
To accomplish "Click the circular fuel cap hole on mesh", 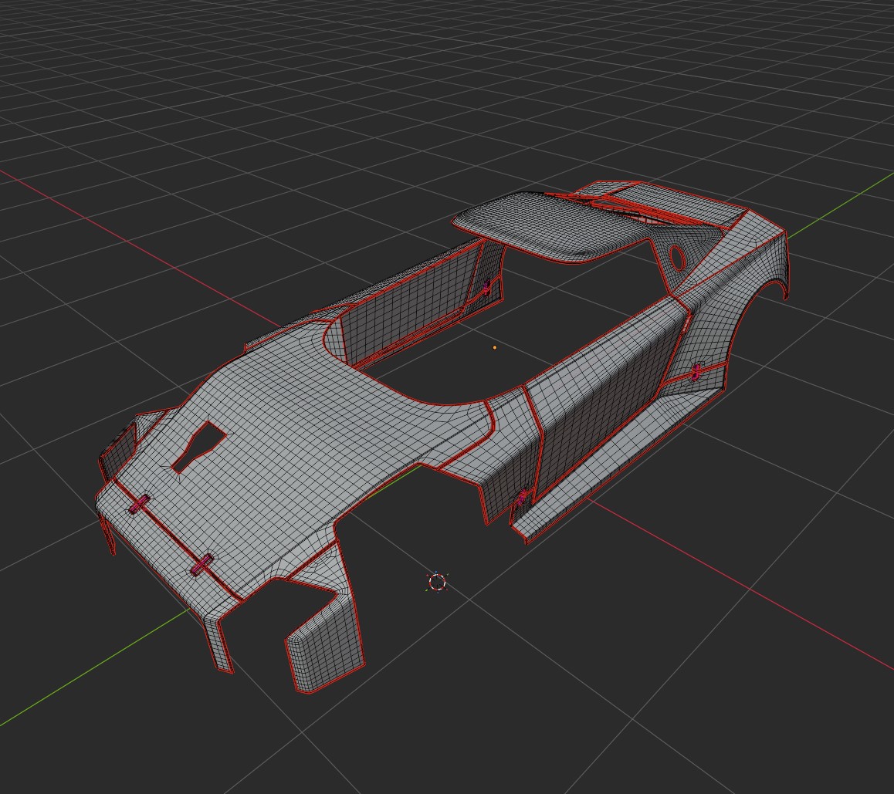I will click(678, 257).
